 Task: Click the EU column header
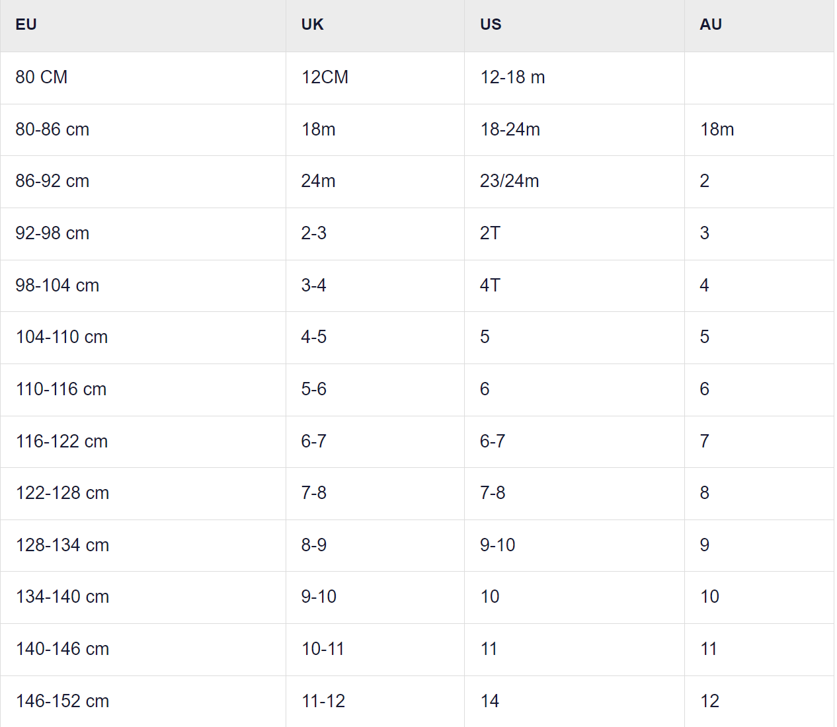point(26,25)
